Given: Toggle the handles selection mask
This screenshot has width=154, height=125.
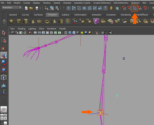Looking at the screenshot, I should tap(69, 8).
